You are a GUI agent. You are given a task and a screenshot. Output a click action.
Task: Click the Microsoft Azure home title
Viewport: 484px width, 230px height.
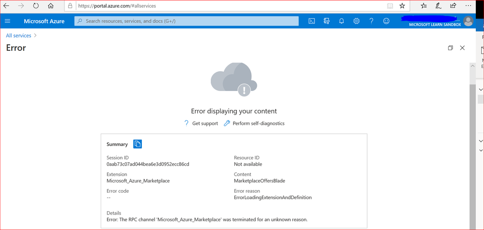[44, 21]
